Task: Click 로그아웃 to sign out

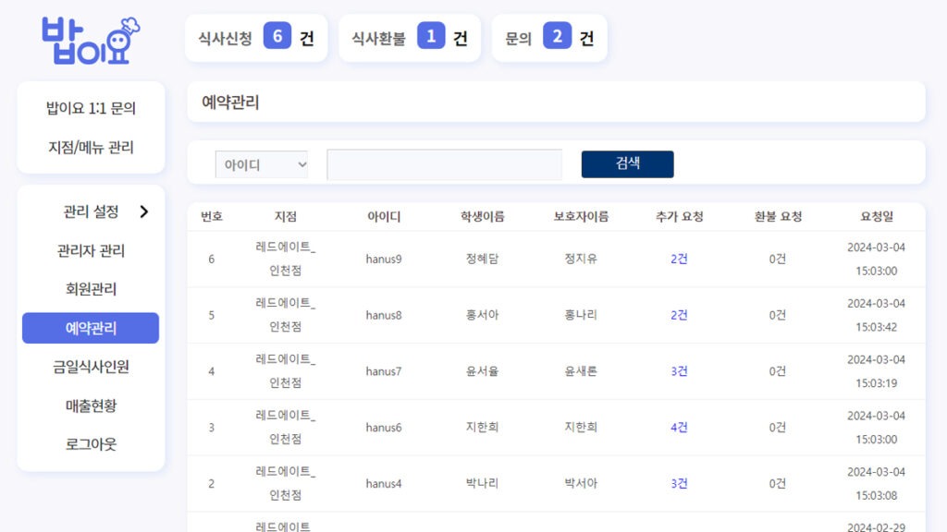Action: [91, 444]
